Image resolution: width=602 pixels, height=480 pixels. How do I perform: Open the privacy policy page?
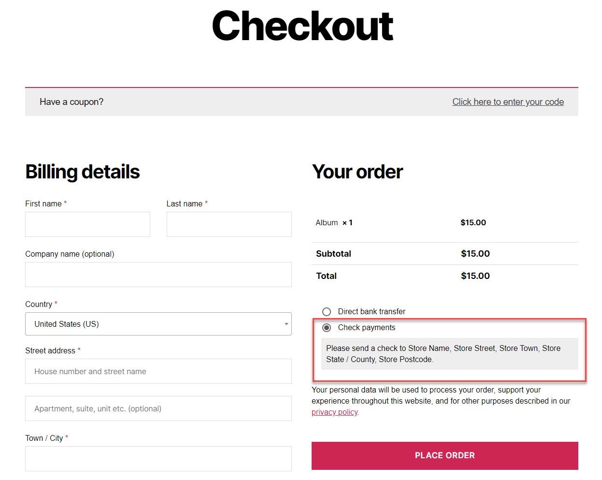click(334, 412)
